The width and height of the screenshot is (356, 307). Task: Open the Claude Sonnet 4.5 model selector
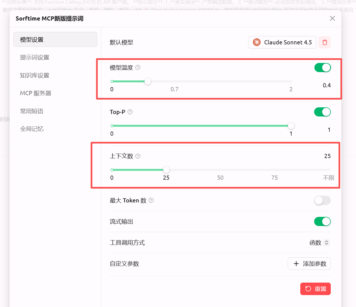pyautogui.click(x=282, y=42)
